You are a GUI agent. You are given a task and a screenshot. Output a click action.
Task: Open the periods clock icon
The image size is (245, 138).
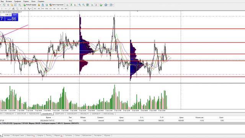tap(106, 5)
